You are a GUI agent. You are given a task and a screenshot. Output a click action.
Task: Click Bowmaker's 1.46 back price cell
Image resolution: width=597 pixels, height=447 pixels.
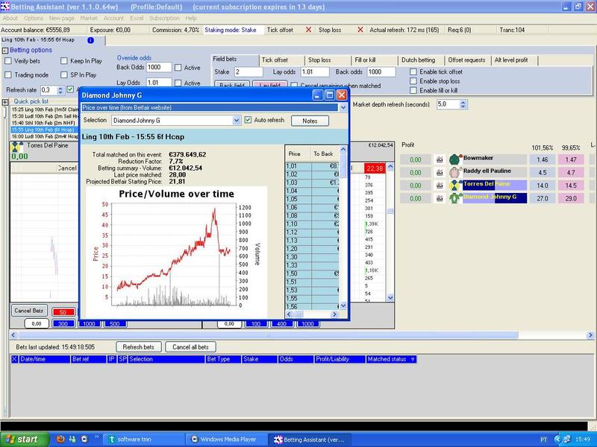[543, 159]
